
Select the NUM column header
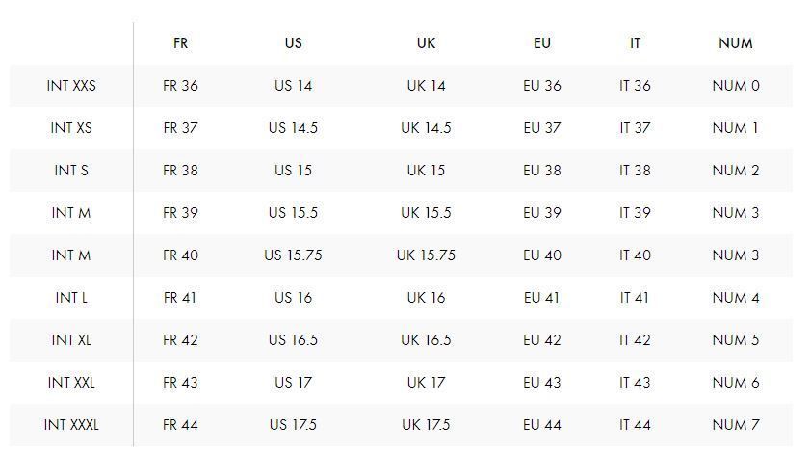[x=736, y=43]
